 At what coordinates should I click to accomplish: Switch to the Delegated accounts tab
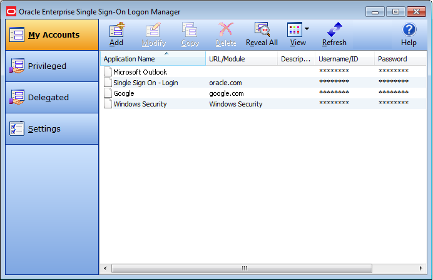(52, 97)
